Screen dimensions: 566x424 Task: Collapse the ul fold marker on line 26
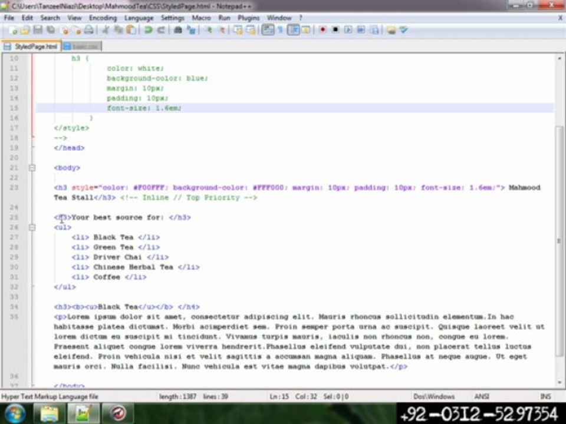click(x=32, y=227)
